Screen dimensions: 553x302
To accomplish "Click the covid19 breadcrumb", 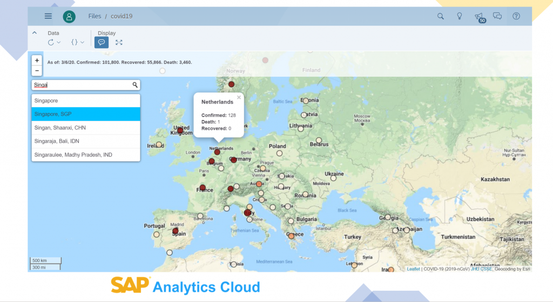I will tap(122, 16).
